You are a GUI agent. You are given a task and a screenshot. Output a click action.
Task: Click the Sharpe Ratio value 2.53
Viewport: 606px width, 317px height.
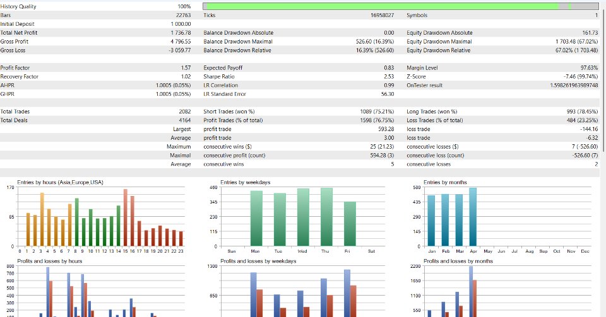coord(389,76)
